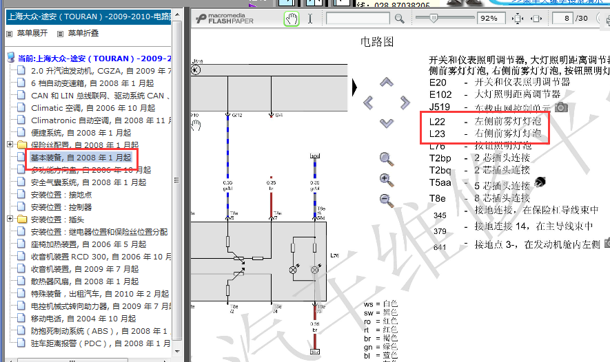
Task: Click the Macromedia FlashPaper logo
Action: [x=225, y=19]
